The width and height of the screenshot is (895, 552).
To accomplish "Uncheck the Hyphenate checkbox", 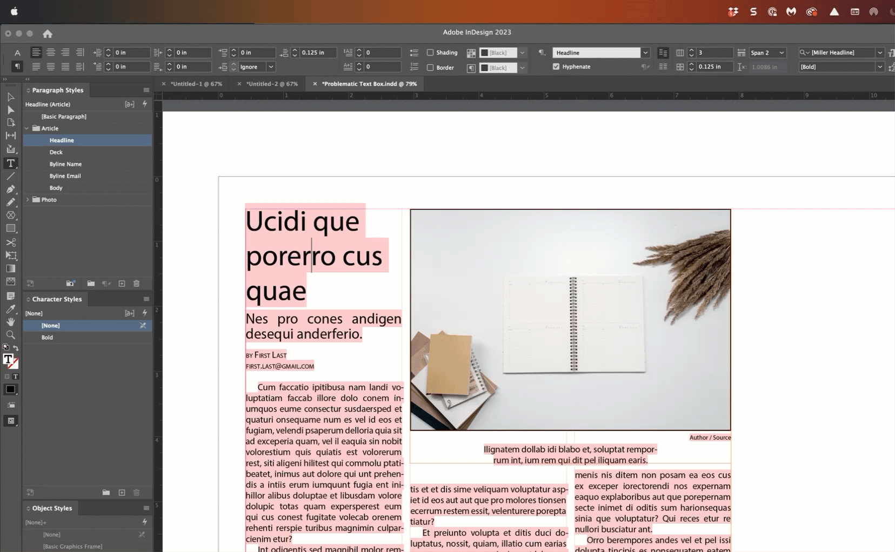I will [556, 66].
